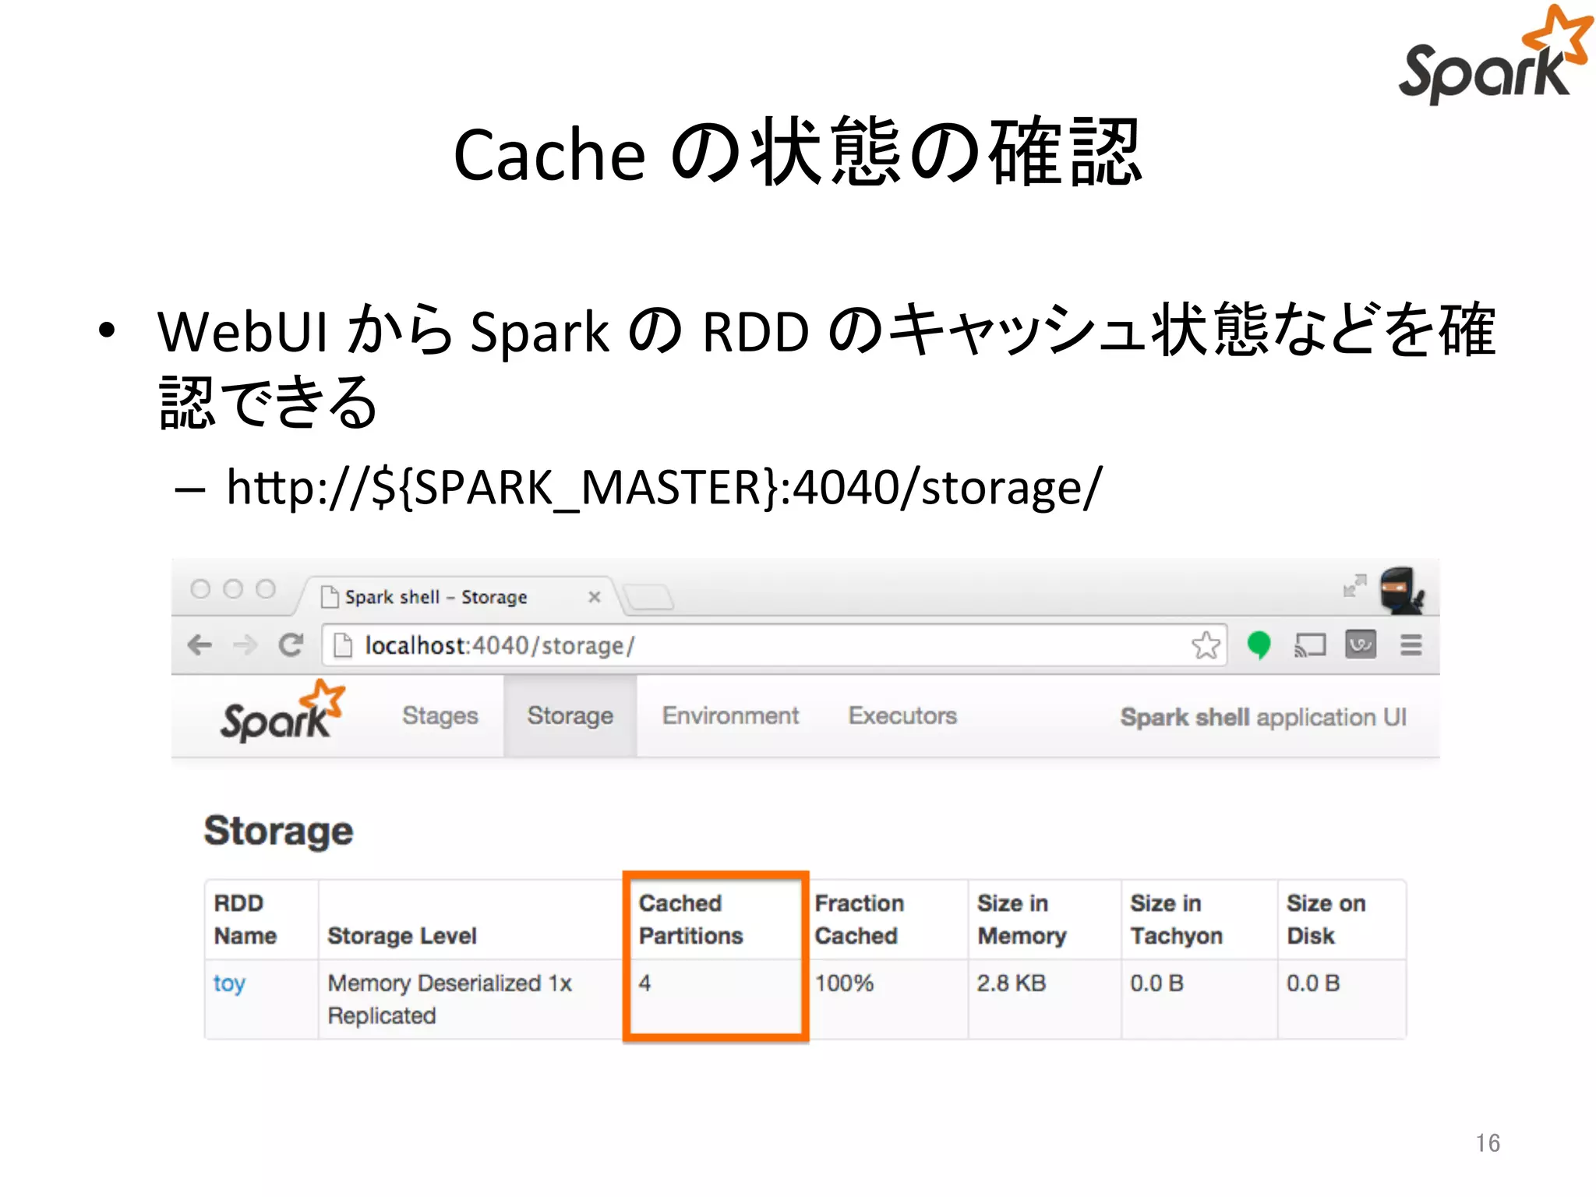Click the Storage page heading

tap(279, 831)
